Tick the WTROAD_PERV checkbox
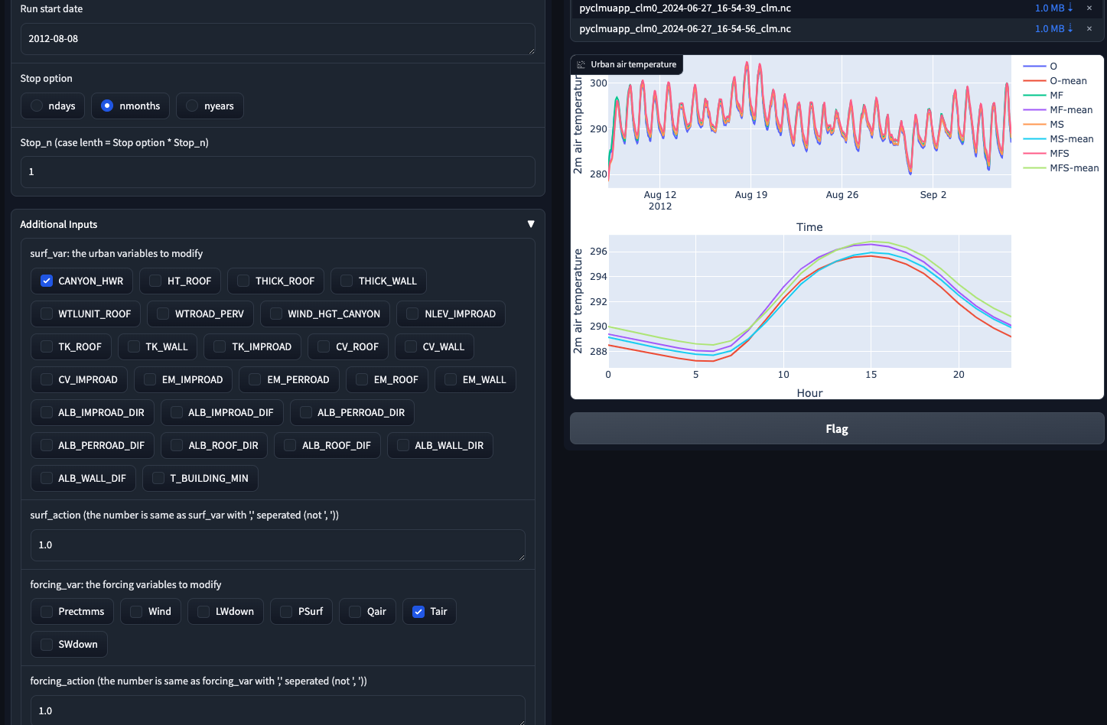Viewport: 1107px width, 725px height. click(x=163, y=314)
